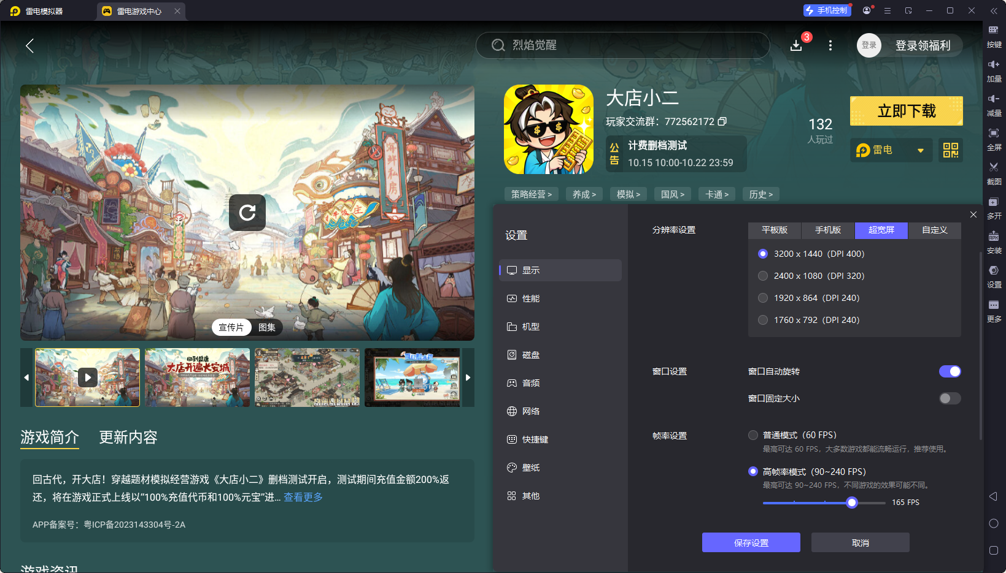Click the FPS slider handle
Viewport: 1006px width, 573px height.
pyautogui.click(x=851, y=503)
